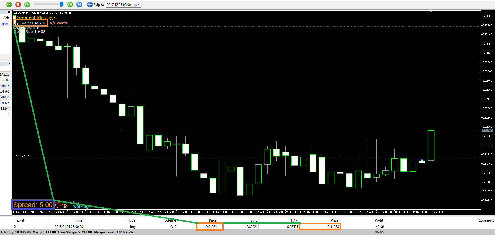Close the upper left side panel
Screen dimensions: 495x238
(9, 12)
